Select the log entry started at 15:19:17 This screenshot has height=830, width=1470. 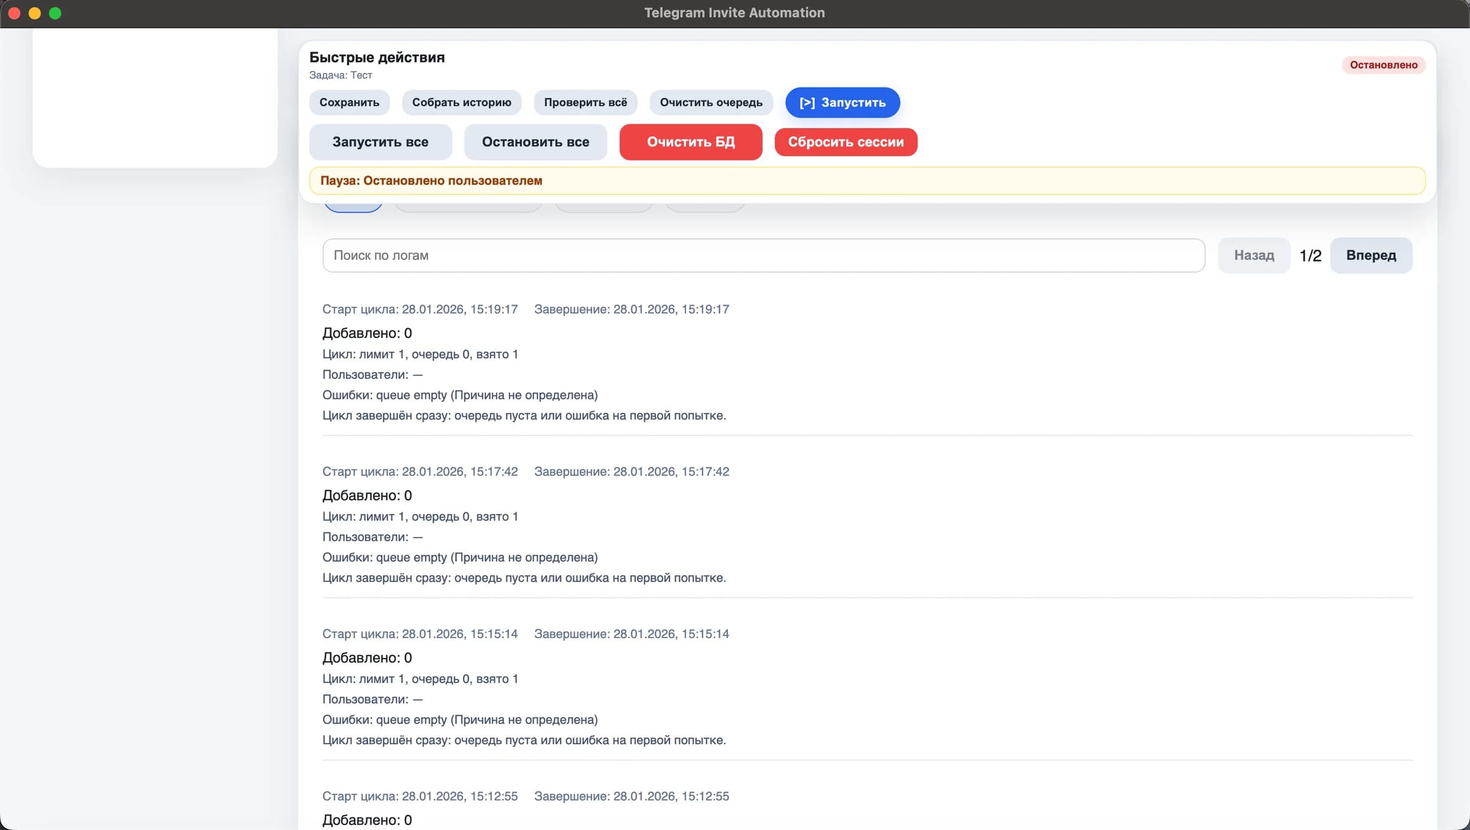click(x=867, y=362)
